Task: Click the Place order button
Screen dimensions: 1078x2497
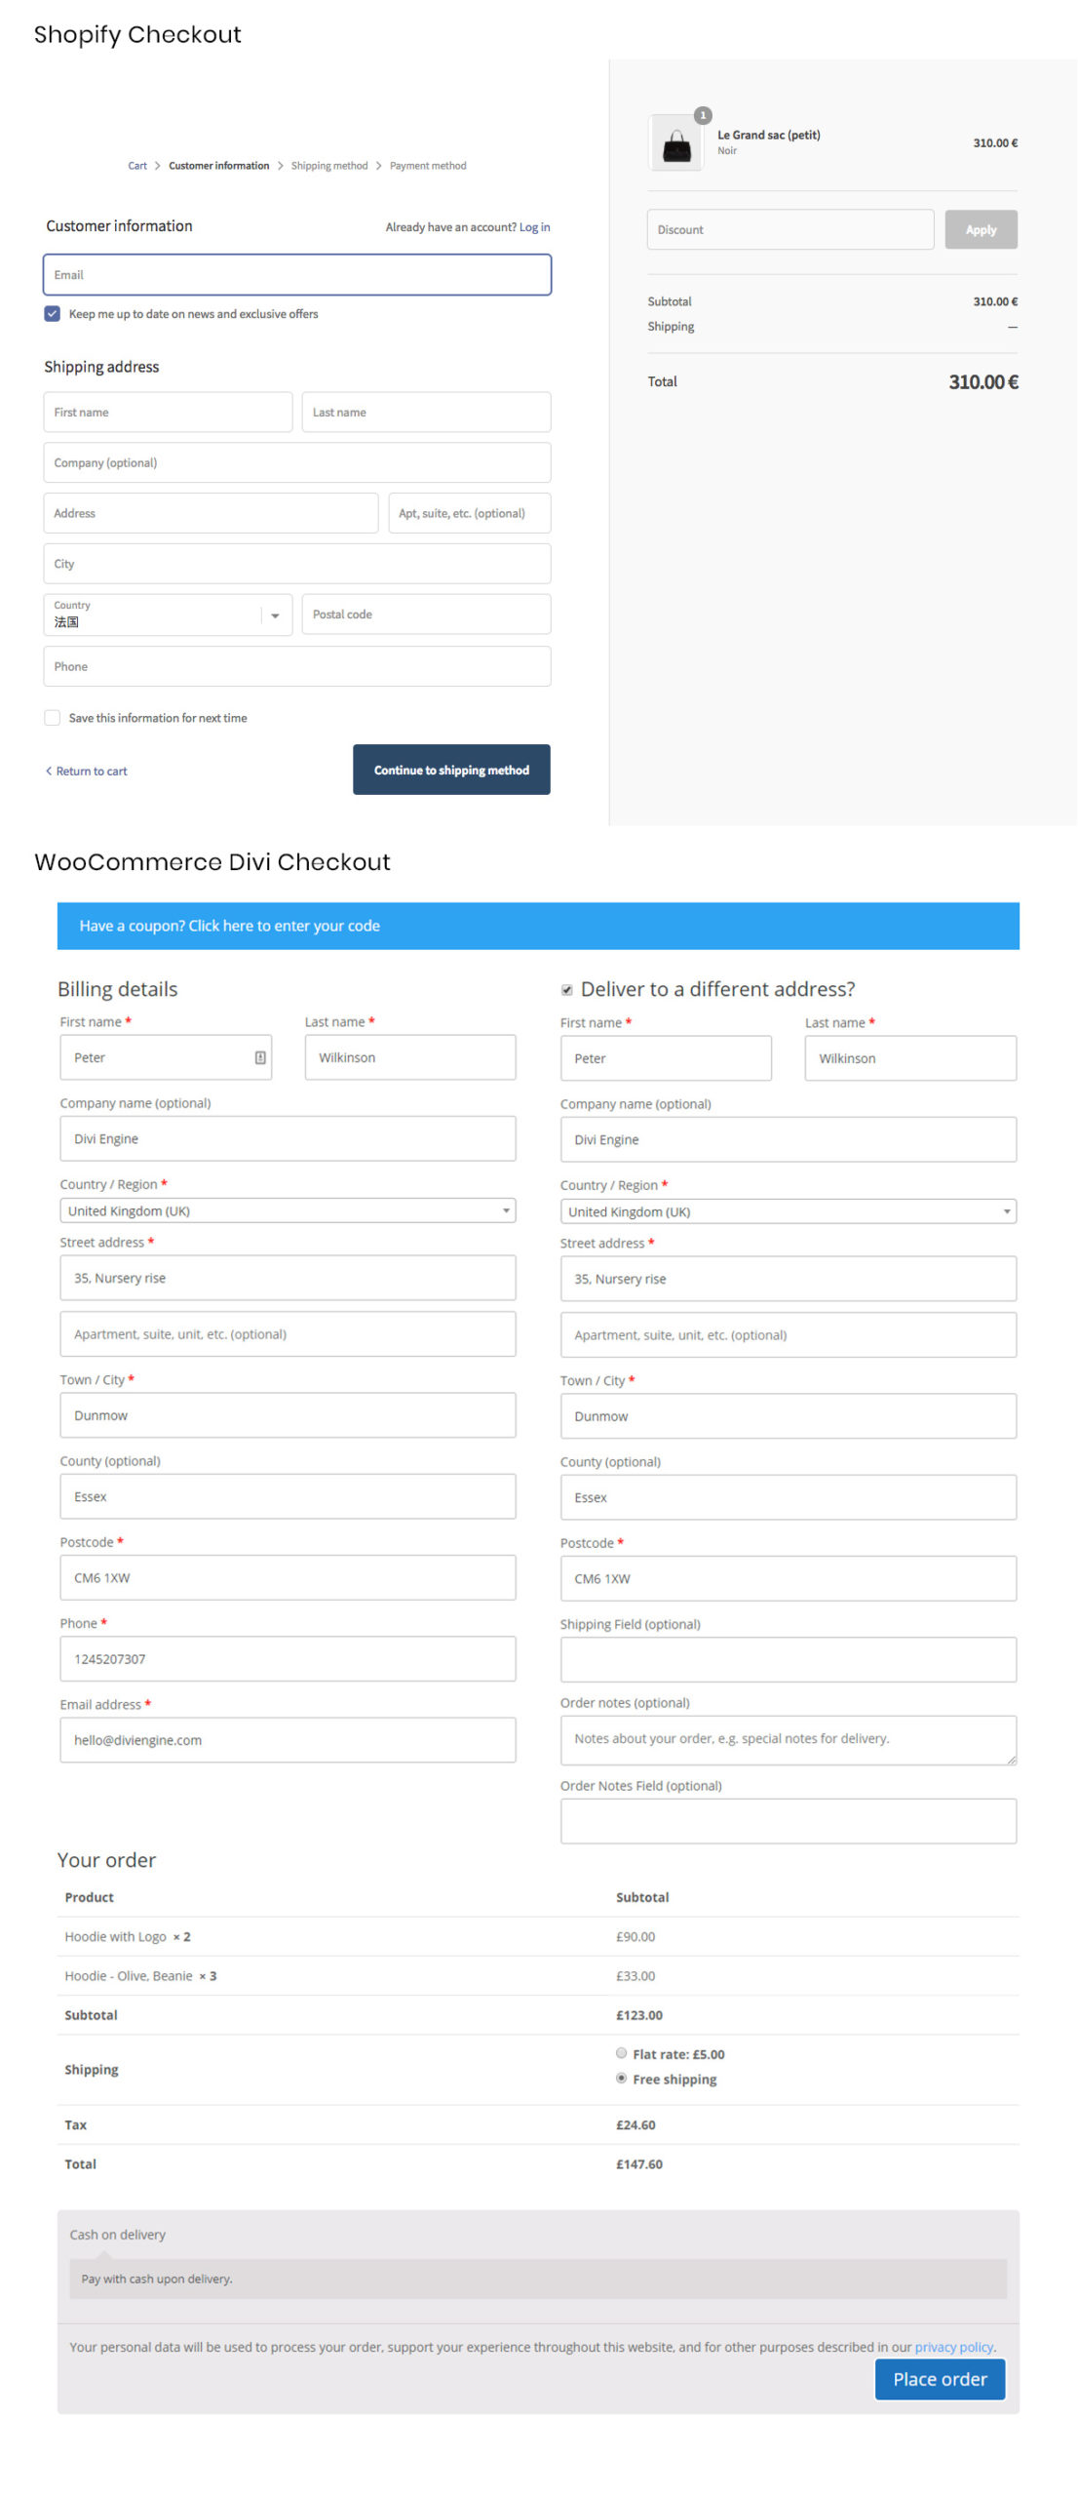Action: [940, 2378]
